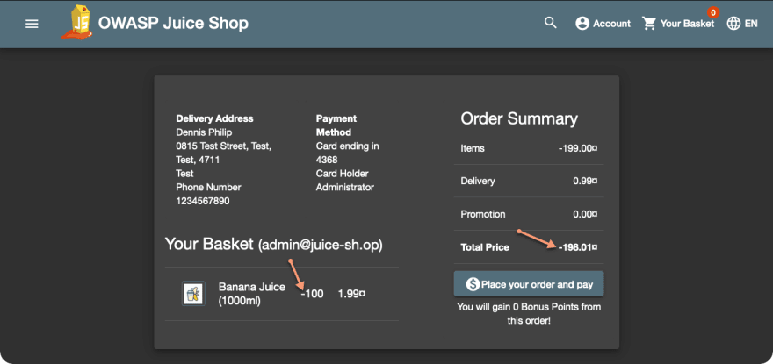Click the name Dennis Philip
This screenshot has height=364, width=773.
click(x=204, y=132)
